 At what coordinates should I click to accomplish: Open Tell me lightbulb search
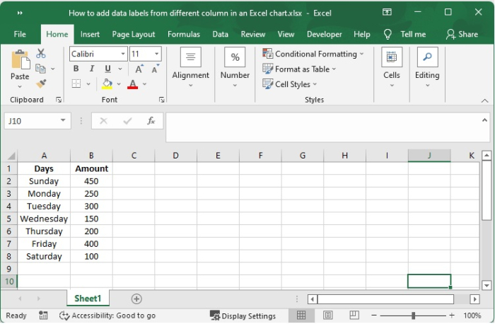point(388,34)
